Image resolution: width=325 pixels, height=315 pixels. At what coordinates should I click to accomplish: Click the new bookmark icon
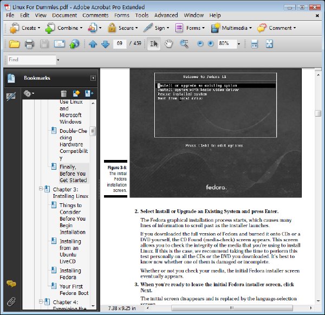(x=76, y=94)
